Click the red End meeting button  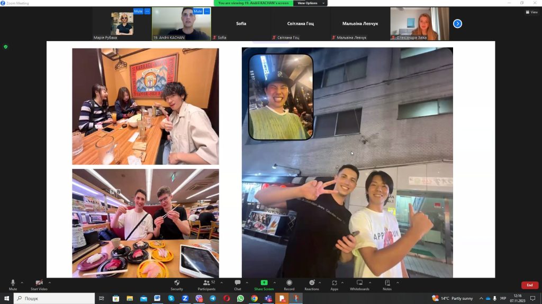pyautogui.click(x=529, y=285)
